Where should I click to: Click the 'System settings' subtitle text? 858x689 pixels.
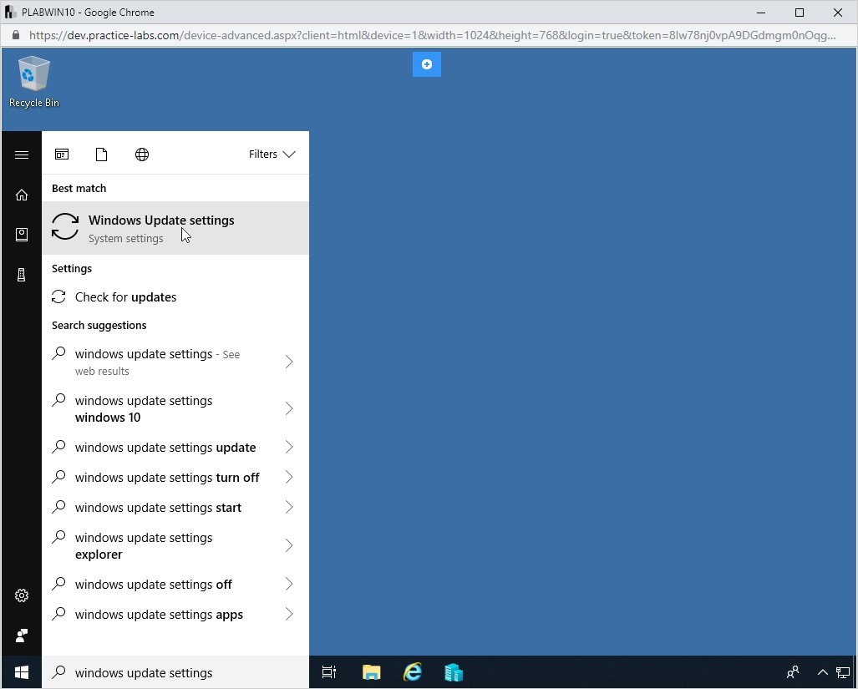(x=126, y=238)
